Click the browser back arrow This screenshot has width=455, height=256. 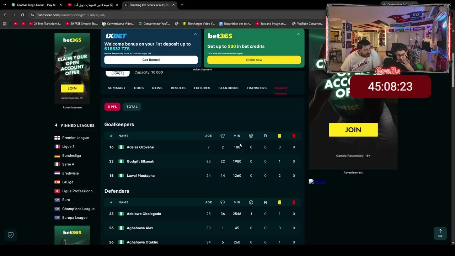(x=5, y=15)
